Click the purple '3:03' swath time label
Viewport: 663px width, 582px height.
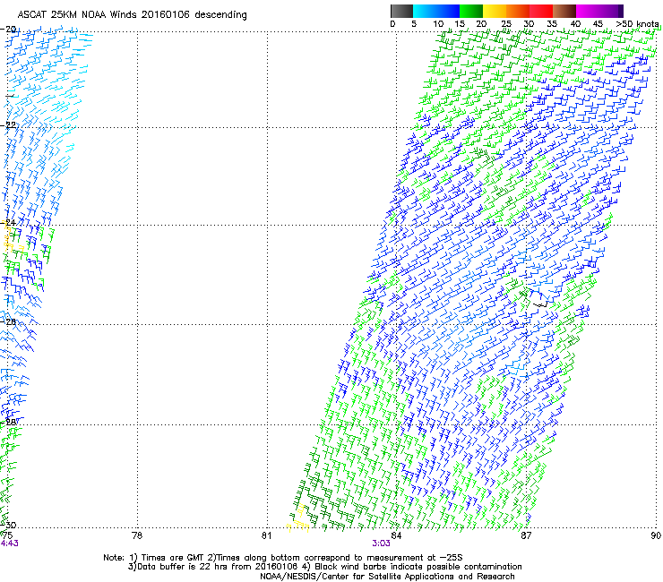pyautogui.click(x=381, y=543)
